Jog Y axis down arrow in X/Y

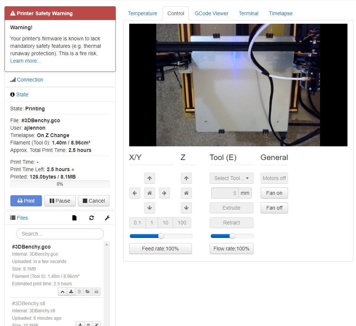pyautogui.click(x=149, y=208)
